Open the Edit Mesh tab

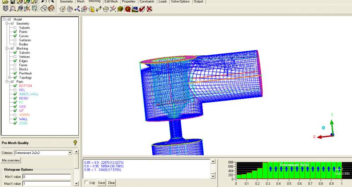pos(111,2)
